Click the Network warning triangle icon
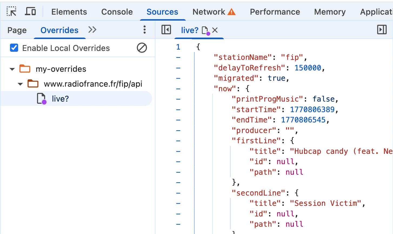Viewport: 393px width, 234px height. 232,12
